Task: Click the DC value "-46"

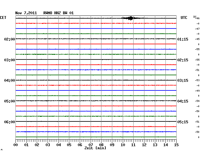Action: point(198,18)
